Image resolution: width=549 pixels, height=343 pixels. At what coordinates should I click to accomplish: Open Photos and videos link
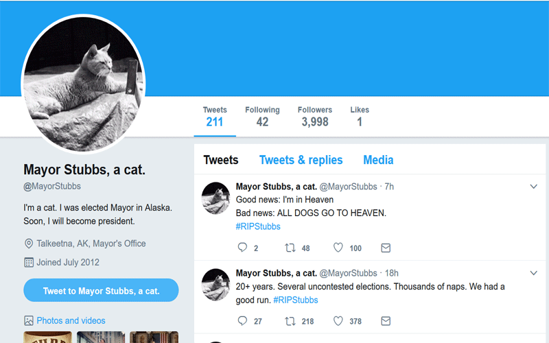(x=71, y=320)
